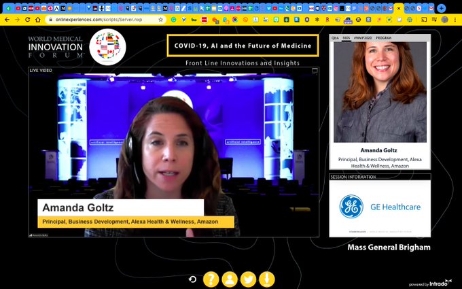This screenshot has width=462, height=289.
Task: Click the green arrow at the tab strip's left
Action: coord(9,9)
